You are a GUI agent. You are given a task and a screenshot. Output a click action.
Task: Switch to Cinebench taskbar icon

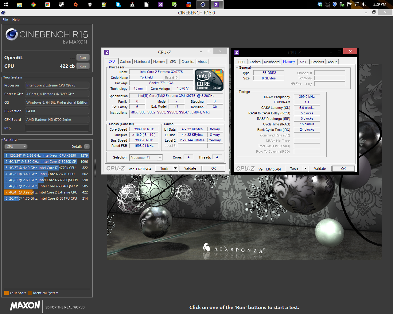pyautogui.click(x=203, y=4)
